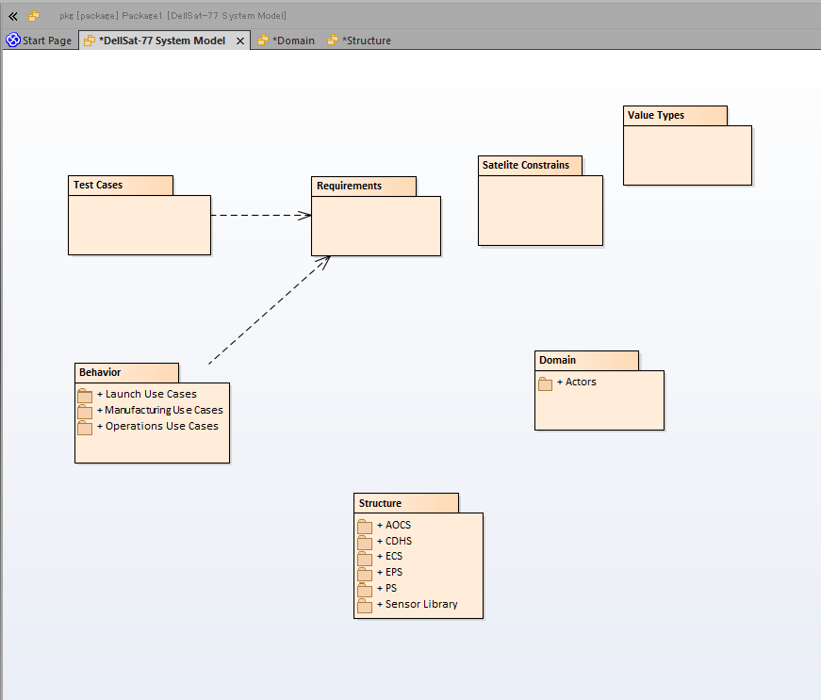The height and width of the screenshot is (700, 821).
Task: Select the dashed dependency line from Behavior to Requirements
Action: click(270, 310)
